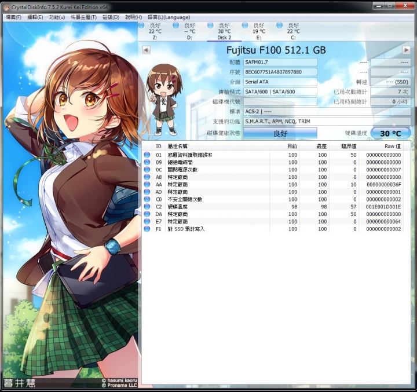Image resolution: width=417 pixels, height=392 pixels.
Task: Click the status orb for attribute AA
Action: point(147,184)
